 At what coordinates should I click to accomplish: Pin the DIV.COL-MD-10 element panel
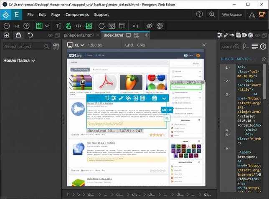click(264, 59)
